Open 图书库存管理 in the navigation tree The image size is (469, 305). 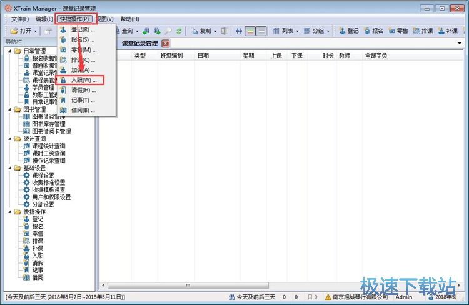[48, 124]
